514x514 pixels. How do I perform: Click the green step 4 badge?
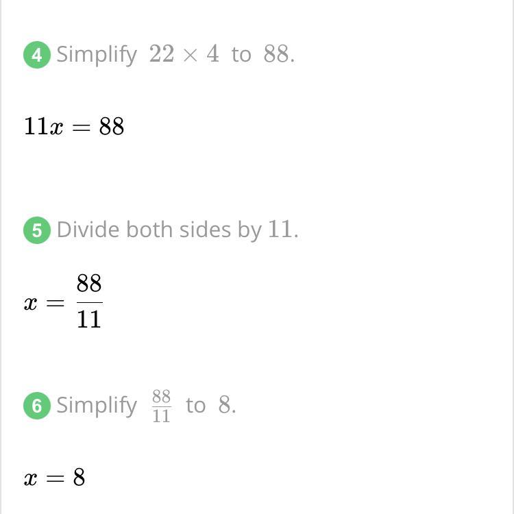pyautogui.click(x=37, y=55)
